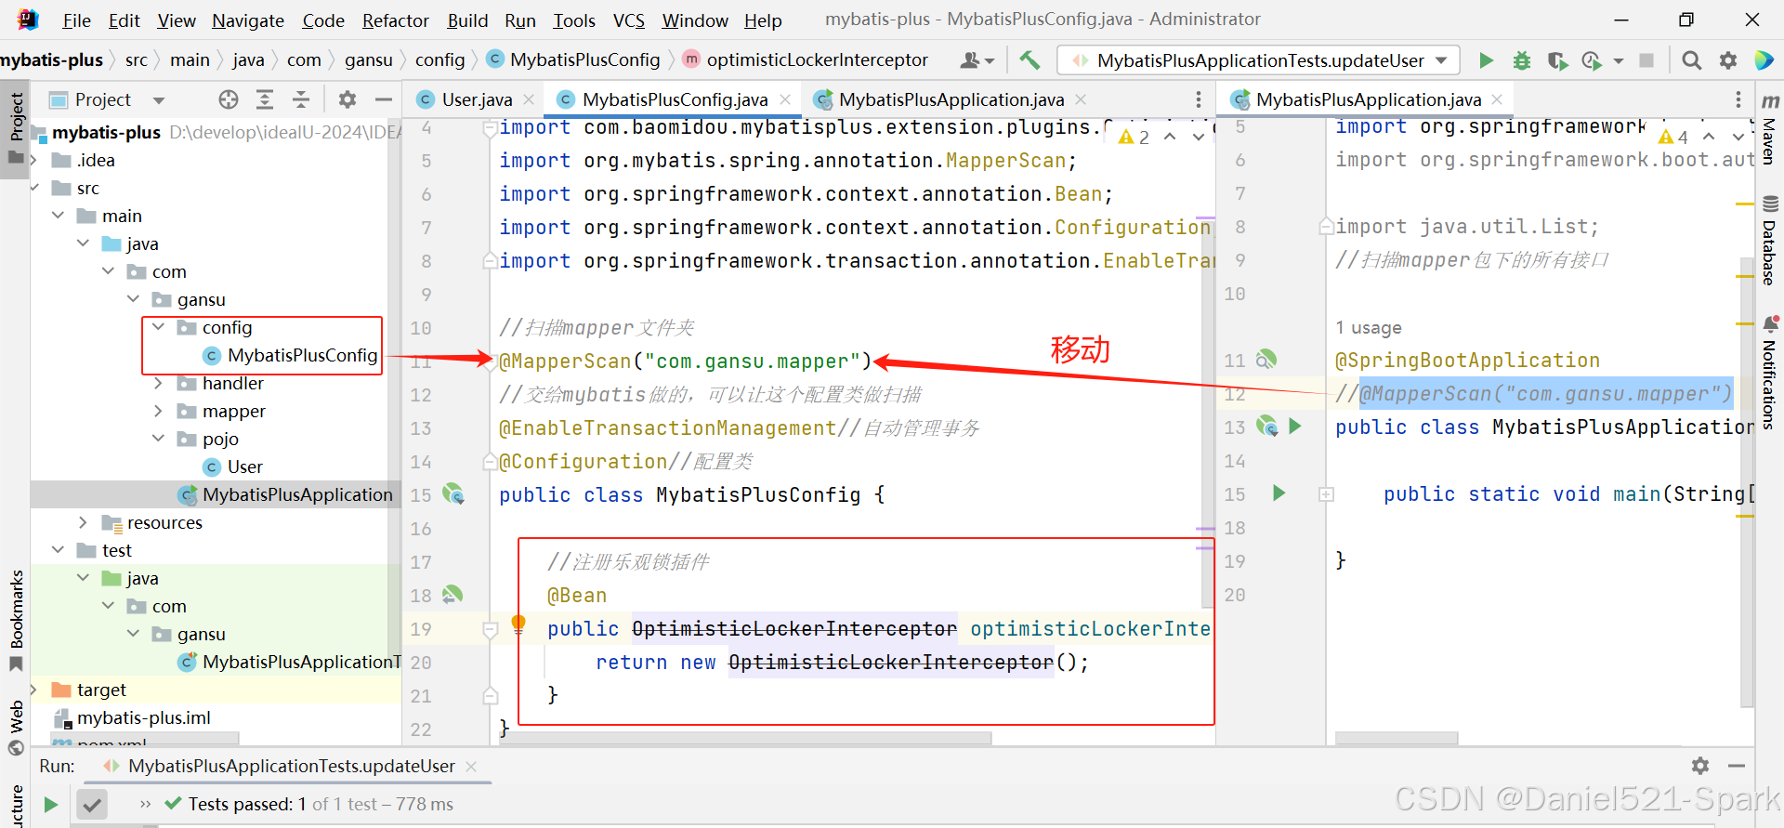
Task: Open IDE settings gear in the main toolbar
Action: [x=1728, y=60]
